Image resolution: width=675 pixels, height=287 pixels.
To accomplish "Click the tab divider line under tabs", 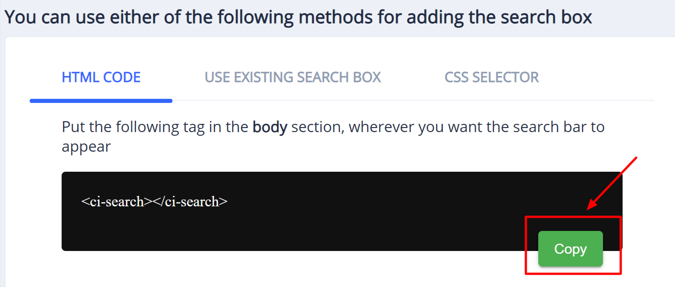I will tap(410, 100).
